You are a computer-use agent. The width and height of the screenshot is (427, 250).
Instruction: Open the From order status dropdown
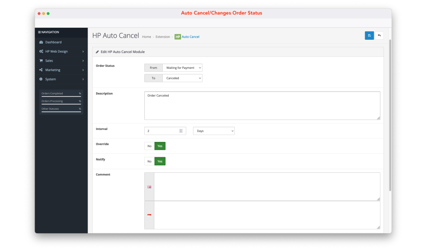click(182, 68)
